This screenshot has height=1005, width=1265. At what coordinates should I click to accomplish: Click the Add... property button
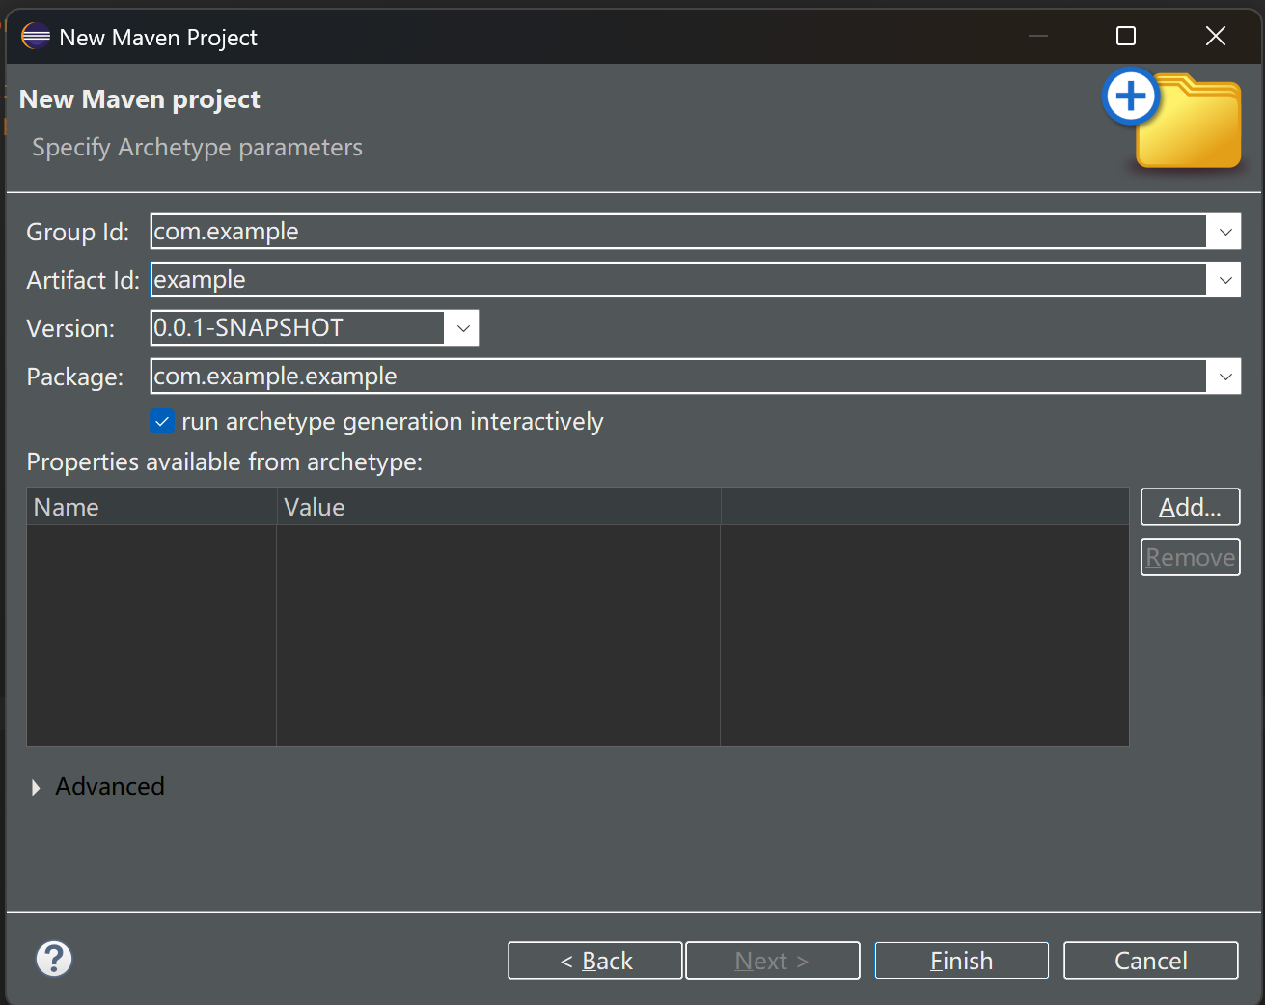tap(1190, 507)
